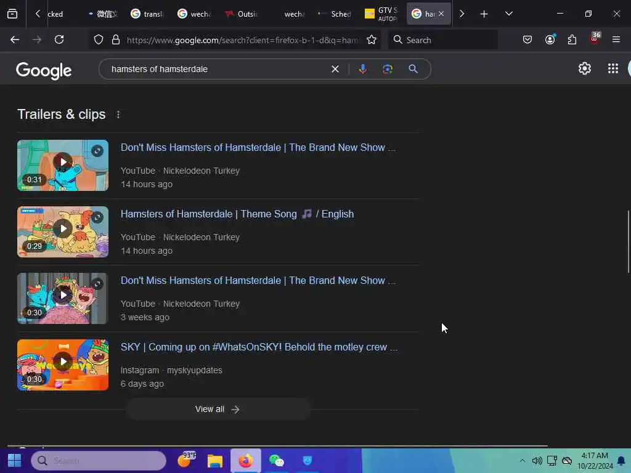Start Google voice search microphone
The image size is (631, 473).
[x=362, y=69]
